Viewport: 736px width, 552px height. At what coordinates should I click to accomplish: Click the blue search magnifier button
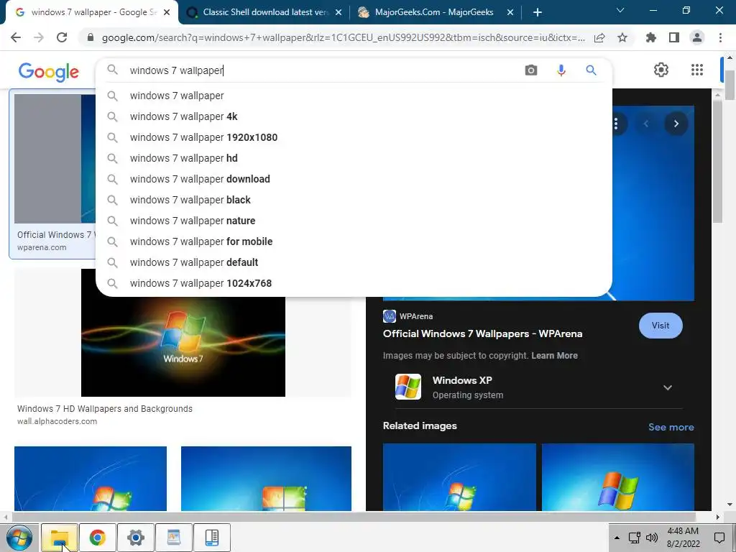coord(591,70)
